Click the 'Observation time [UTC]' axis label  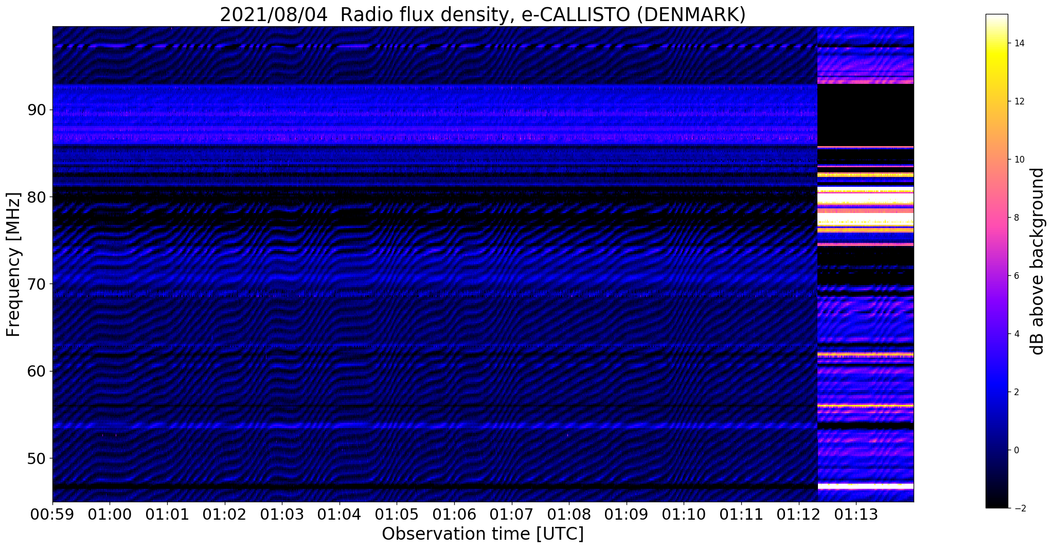tap(483, 534)
